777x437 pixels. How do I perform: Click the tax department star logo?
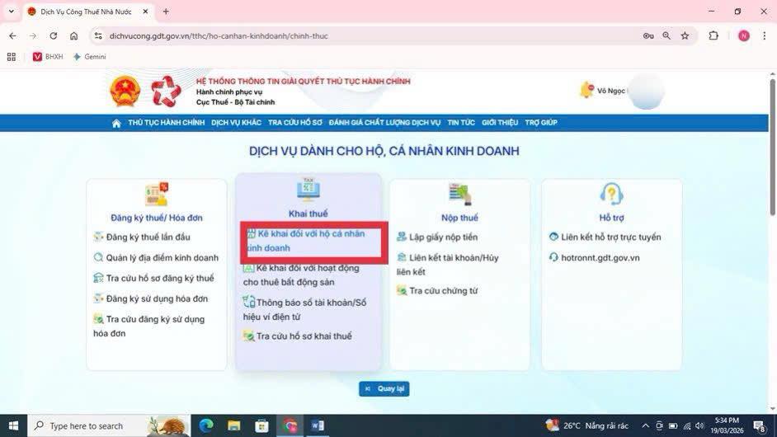pyautogui.click(x=166, y=92)
